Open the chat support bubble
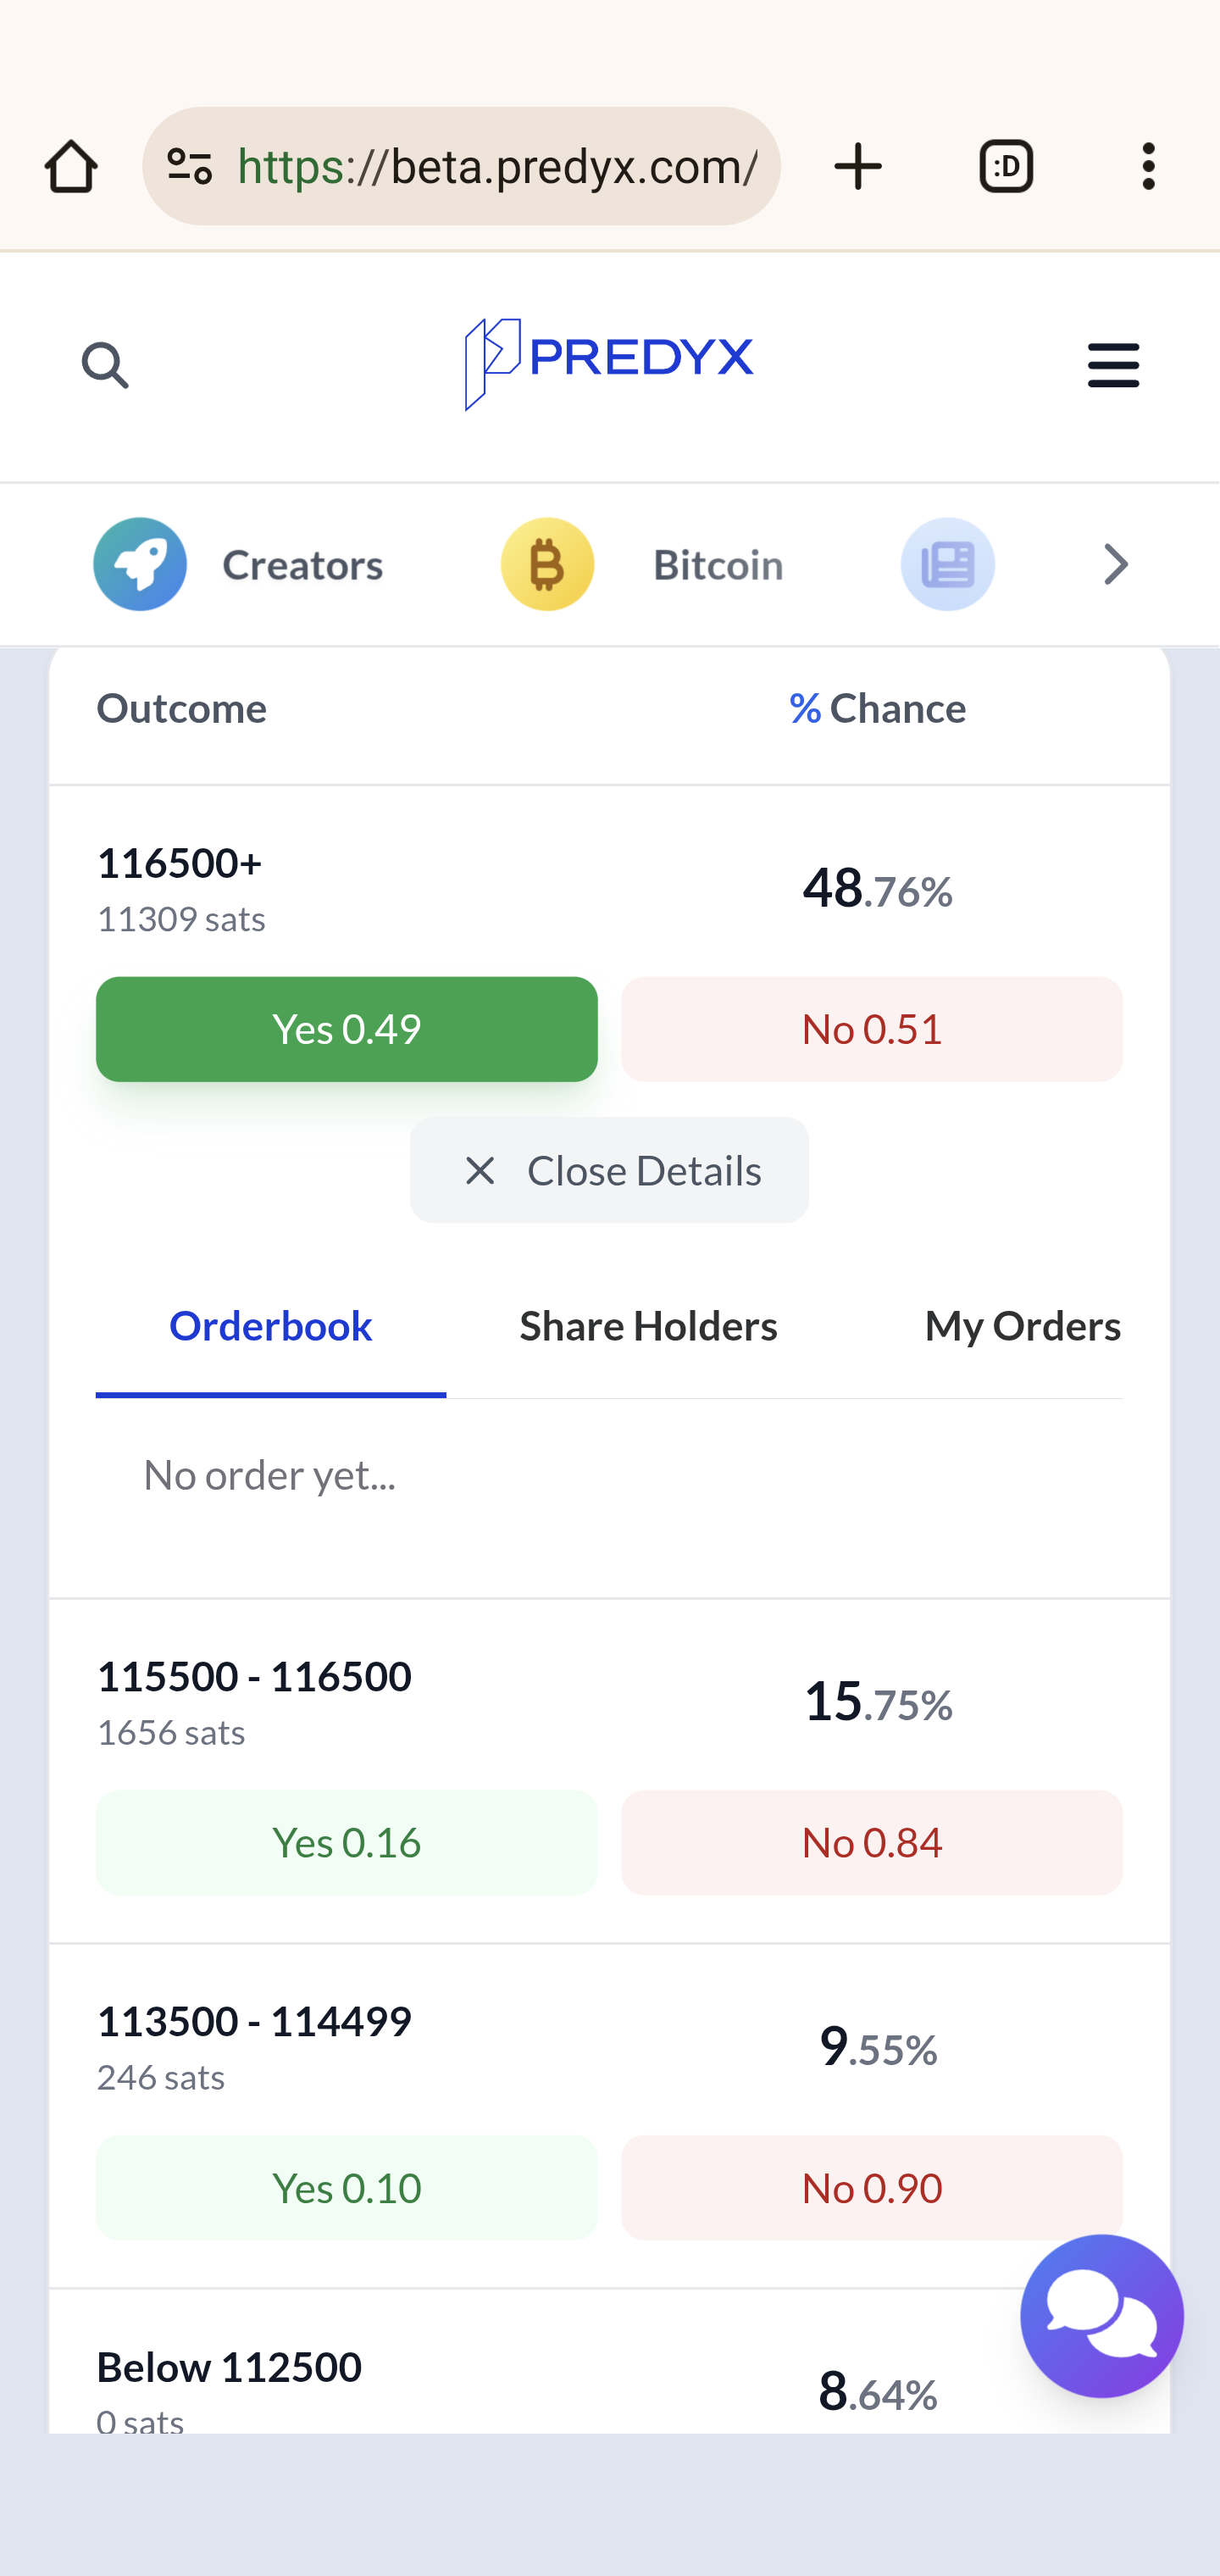Viewport: 1220px width, 2576px height. (x=1101, y=2315)
